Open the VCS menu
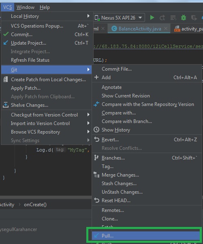The height and width of the screenshot is (244, 203). (x=7, y=7)
